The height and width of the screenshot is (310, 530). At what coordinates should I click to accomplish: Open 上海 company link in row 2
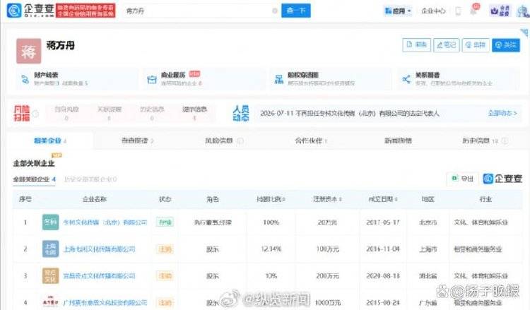pyautogui.click(x=99, y=249)
